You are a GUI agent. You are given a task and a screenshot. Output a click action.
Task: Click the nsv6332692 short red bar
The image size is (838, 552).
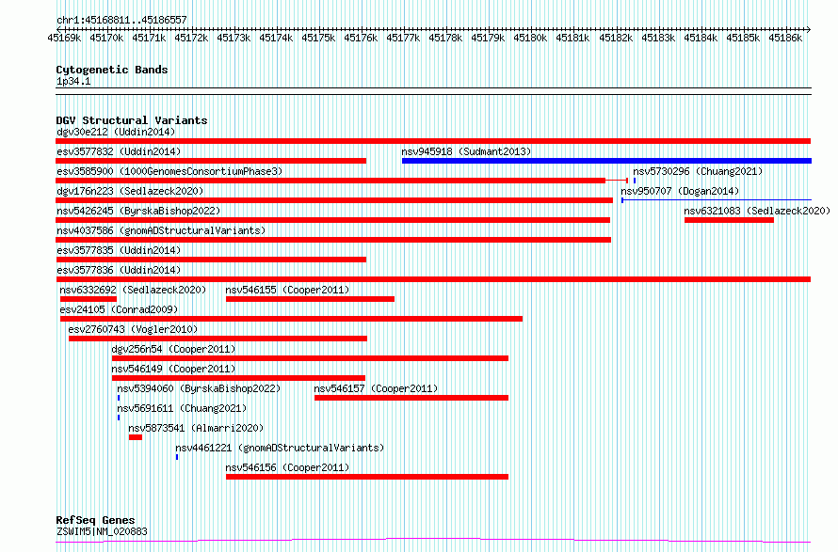(x=89, y=299)
